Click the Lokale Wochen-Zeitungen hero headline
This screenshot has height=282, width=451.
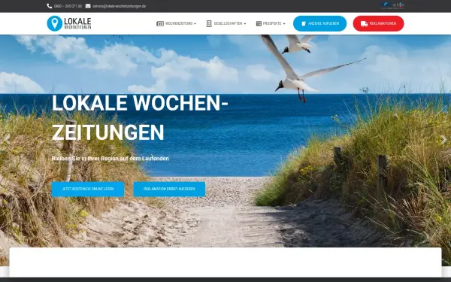click(140, 117)
